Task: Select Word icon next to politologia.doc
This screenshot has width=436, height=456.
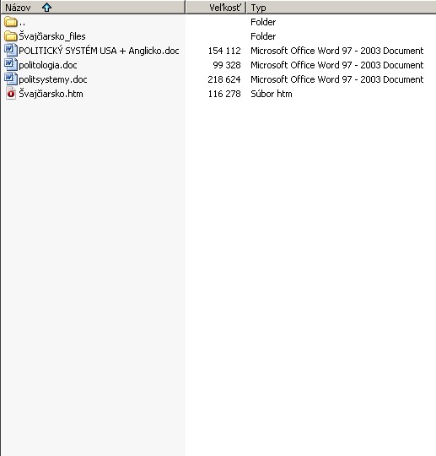Action: 11,64
